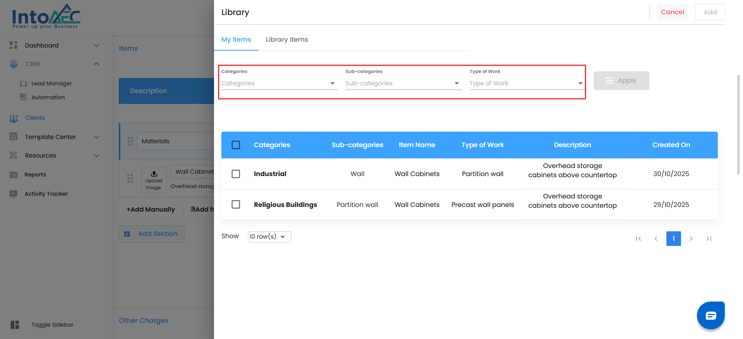
Task: Open the Sub-categories filter dropdown
Action: click(x=403, y=83)
